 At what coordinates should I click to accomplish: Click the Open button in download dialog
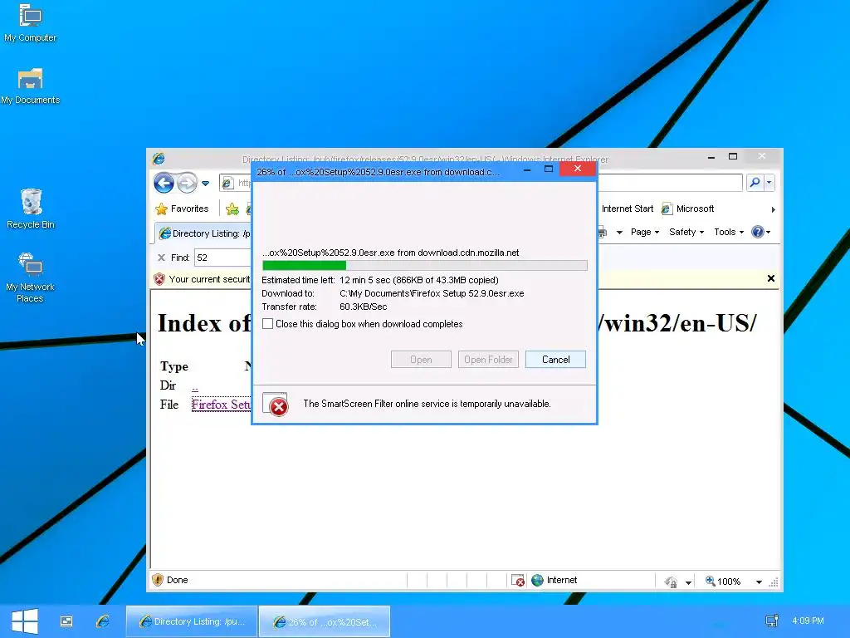(x=421, y=360)
